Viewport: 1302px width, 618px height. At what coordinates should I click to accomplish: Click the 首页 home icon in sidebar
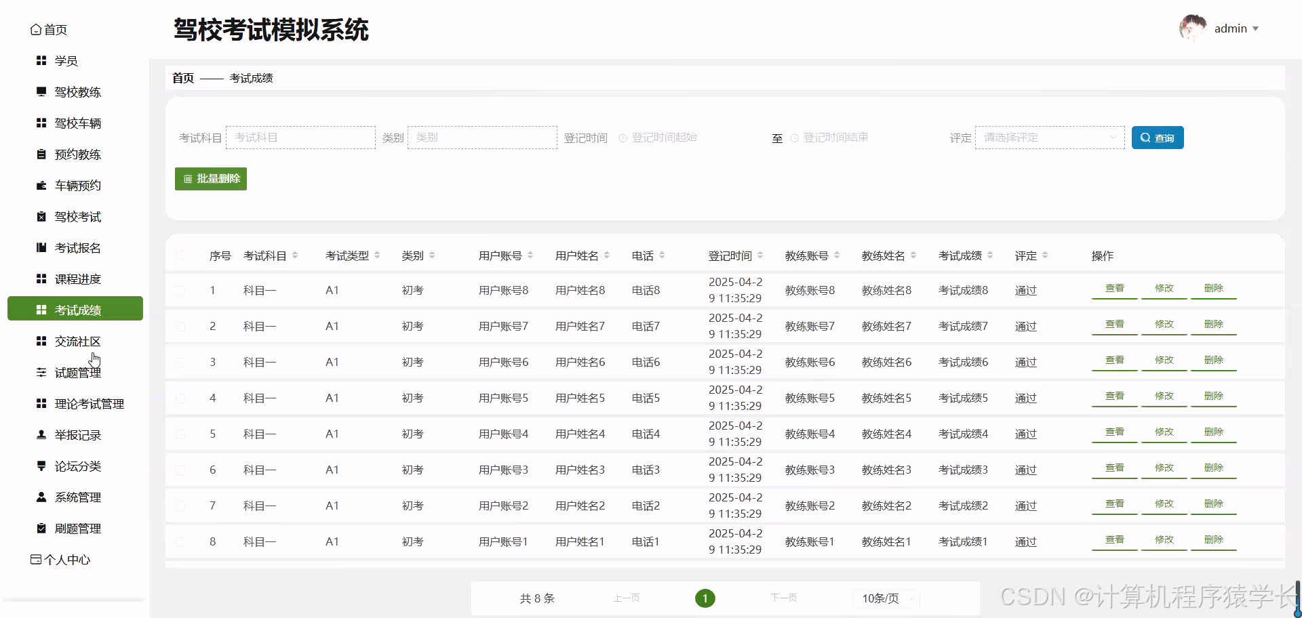[37, 29]
